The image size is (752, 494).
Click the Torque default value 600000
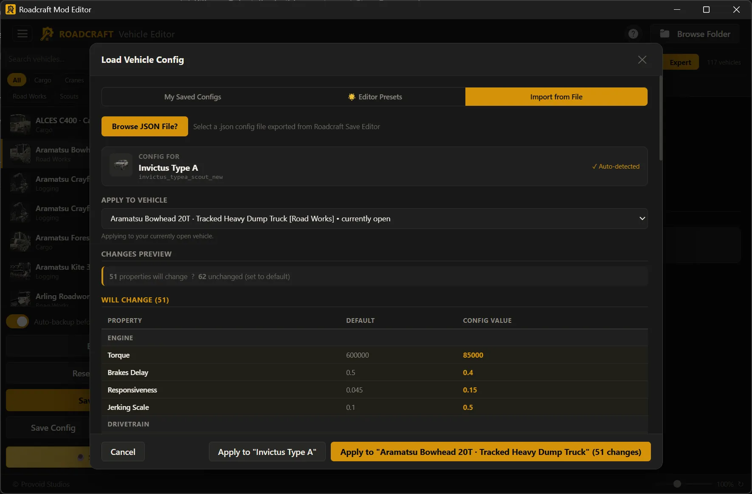[358, 355]
